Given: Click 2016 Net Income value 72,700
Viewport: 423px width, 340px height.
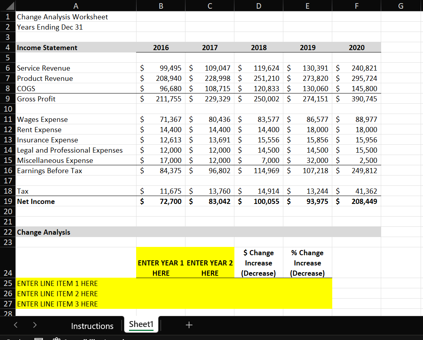Looking at the screenshot, I should coord(161,201).
